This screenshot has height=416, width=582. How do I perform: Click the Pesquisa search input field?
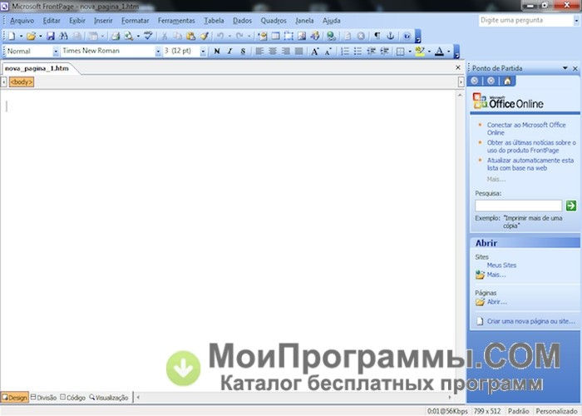click(519, 206)
